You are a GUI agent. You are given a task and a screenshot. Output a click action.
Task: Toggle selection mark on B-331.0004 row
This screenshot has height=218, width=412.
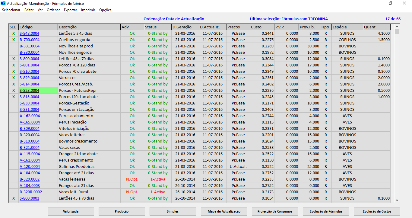(13, 46)
